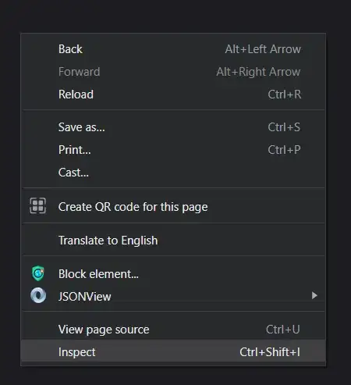Choose Block element... option
The height and width of the screenshot is (385, 351).
173,274
